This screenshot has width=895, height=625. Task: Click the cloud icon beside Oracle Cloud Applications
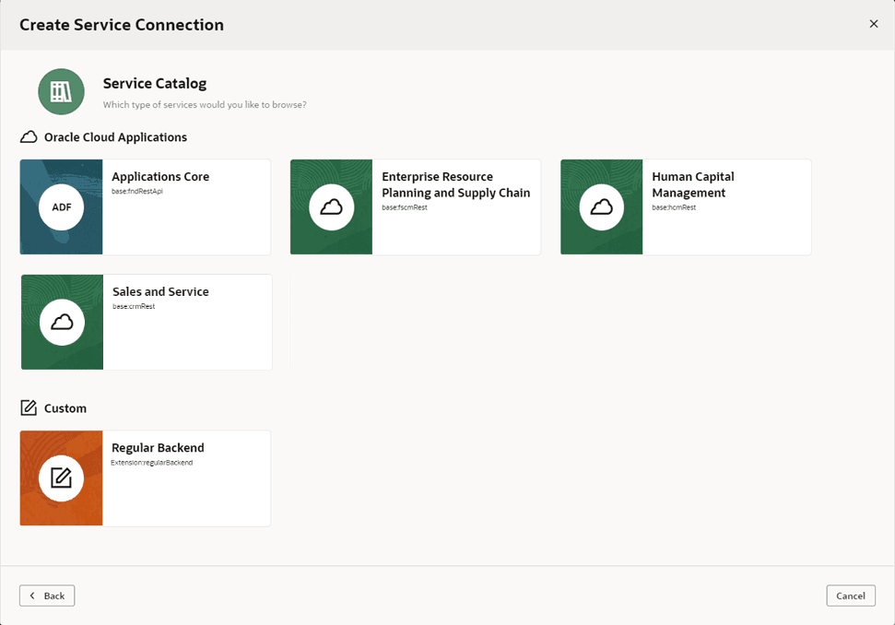coord(29,137)
